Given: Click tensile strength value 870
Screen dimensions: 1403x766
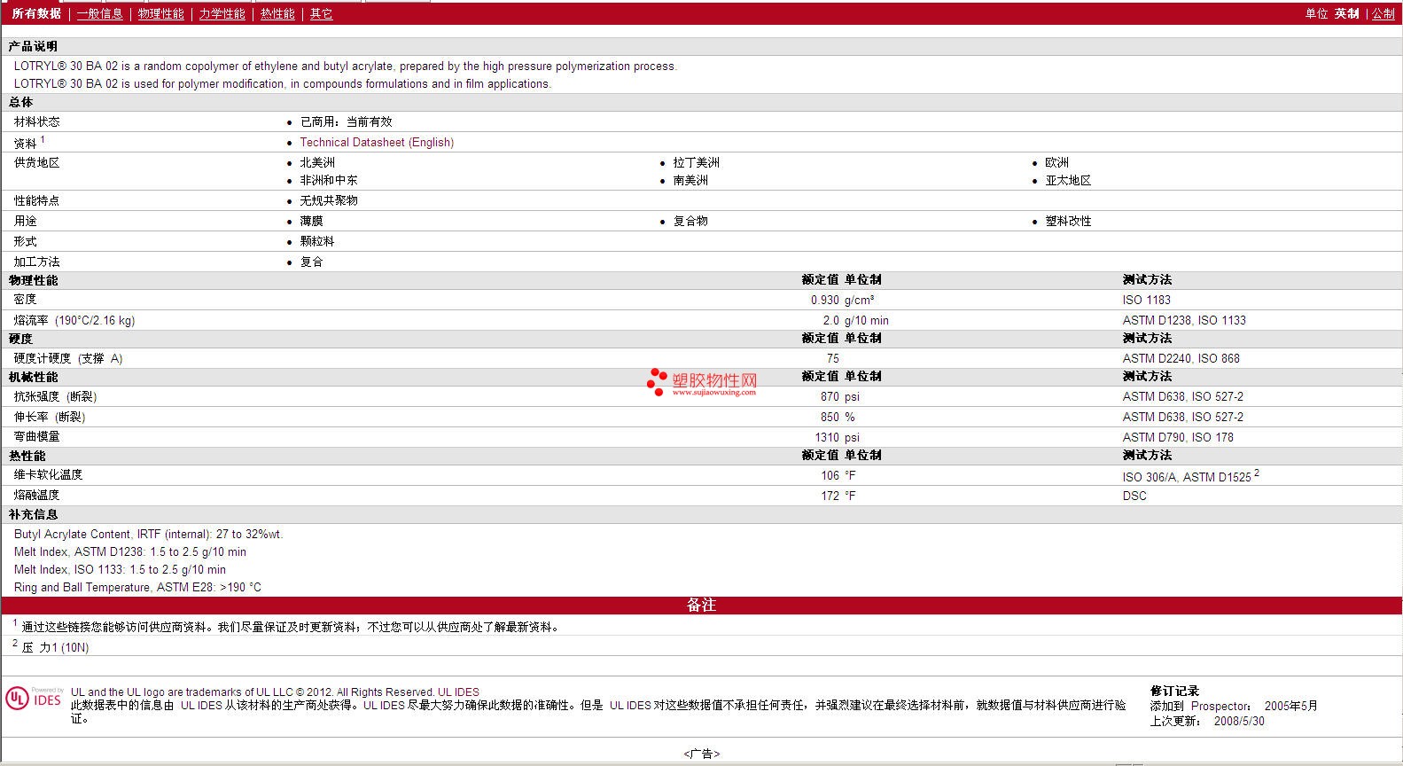Looking at the screenshot, I should click(x=830, y=397).
